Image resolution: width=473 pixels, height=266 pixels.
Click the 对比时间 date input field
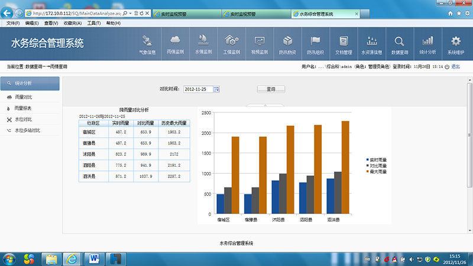[197, 89]
